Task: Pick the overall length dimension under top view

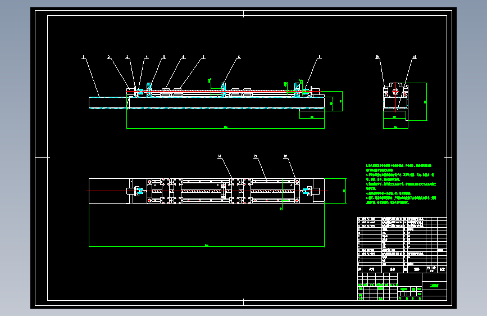Action: click(x=207, y=246)
